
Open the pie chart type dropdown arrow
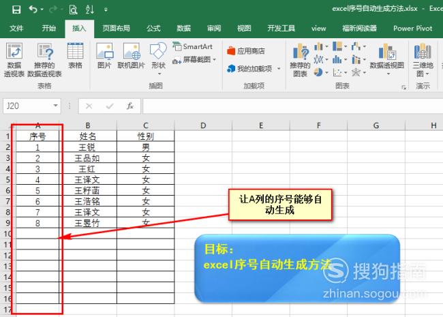coord(327,73)
